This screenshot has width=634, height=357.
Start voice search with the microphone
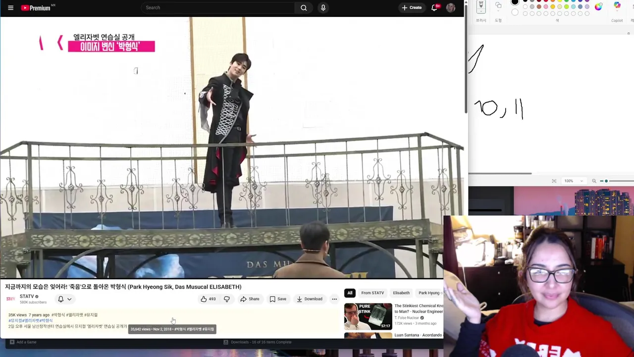point(323,7)
